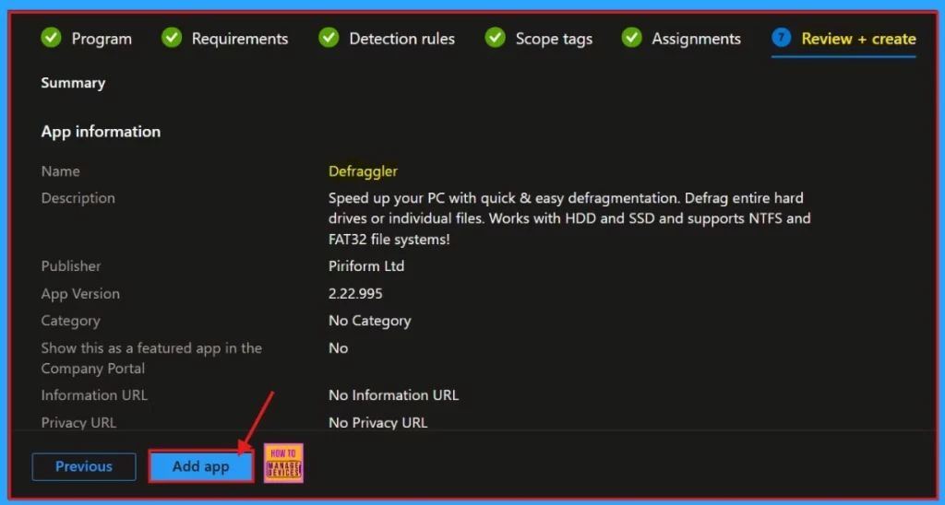Click the No Category value
The height and width of the screenshot is (505, 945).
point(369,321)
